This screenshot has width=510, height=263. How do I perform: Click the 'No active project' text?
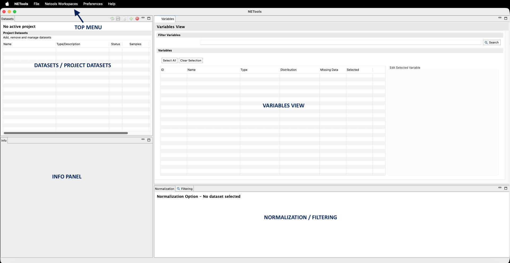(19, 27)
